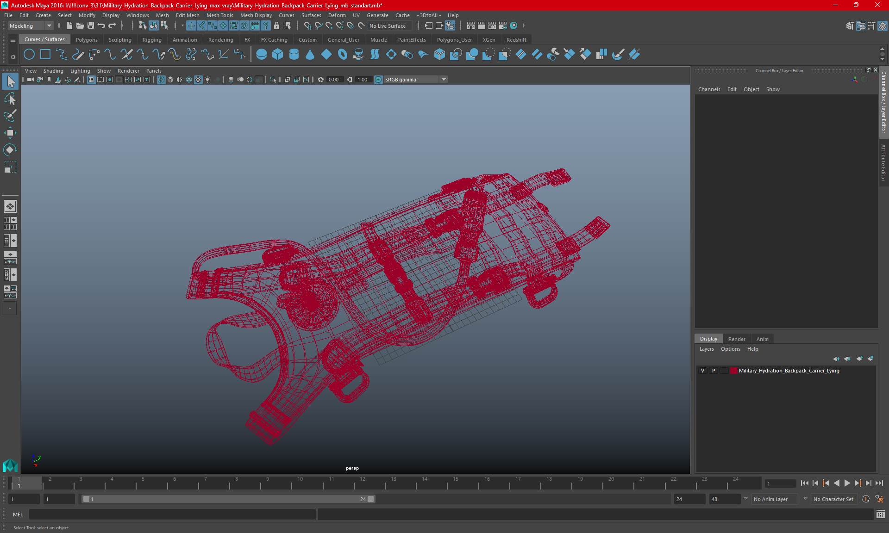The width and height of the screenshot is (889, 533).
Task: Open the No Character Set dropdown
Action: coord(833,499)
